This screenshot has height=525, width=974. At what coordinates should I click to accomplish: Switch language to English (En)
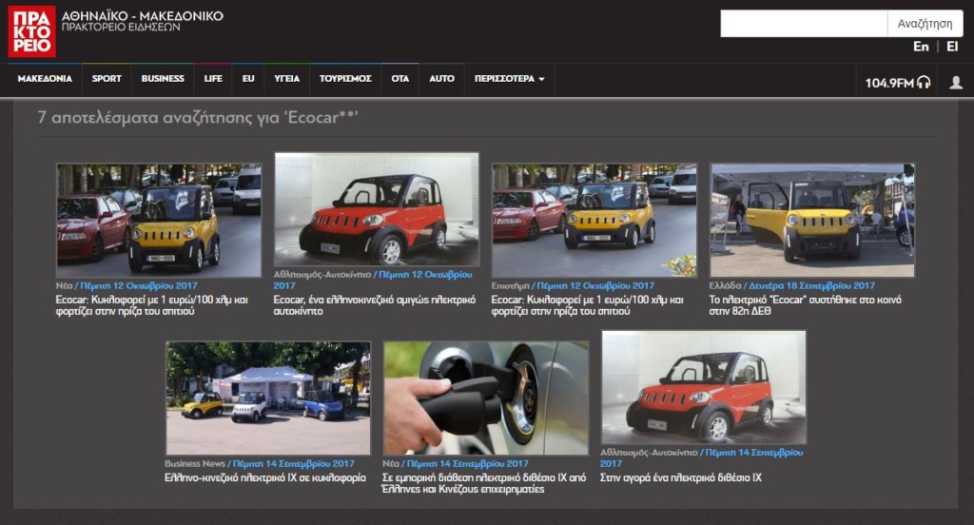[x=921, y=47]
